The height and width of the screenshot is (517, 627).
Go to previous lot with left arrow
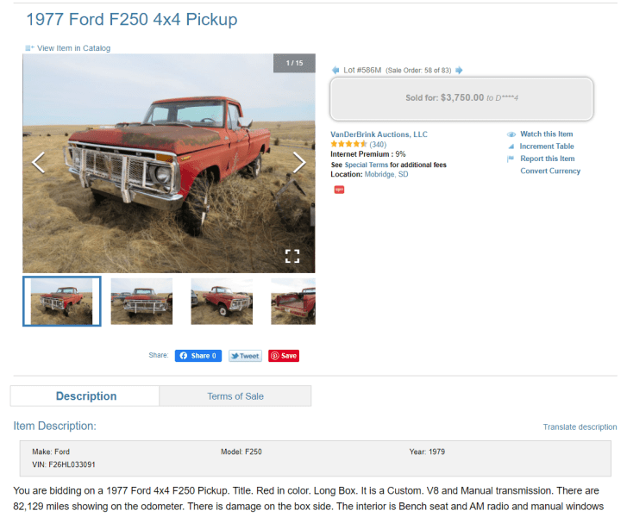click(335, 71)
